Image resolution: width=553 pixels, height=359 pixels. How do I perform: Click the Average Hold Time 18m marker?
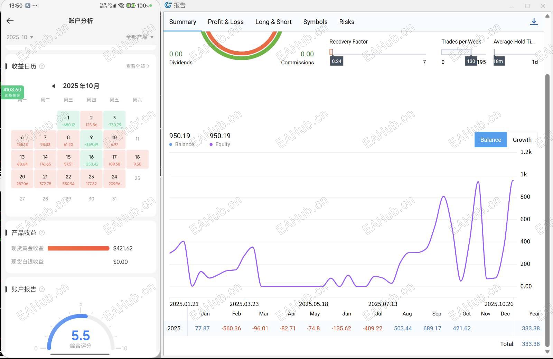[x=498, y=61]
